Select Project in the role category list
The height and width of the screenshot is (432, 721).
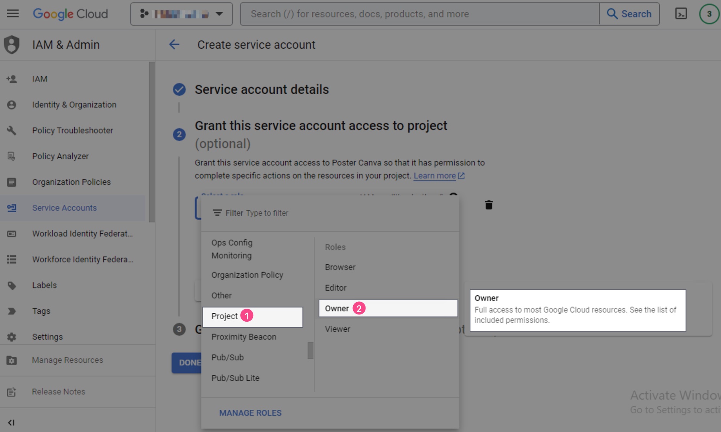tap(224, 316)
